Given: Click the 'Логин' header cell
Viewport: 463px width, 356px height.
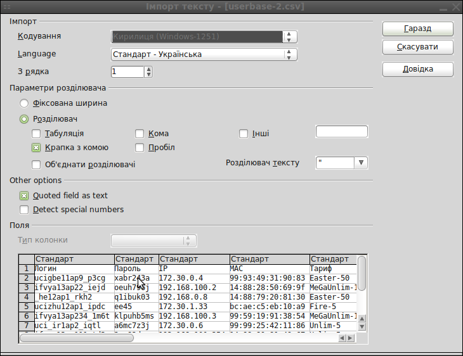Looking at the screenshot, I should pyautogui.click(x=74, y=269).
